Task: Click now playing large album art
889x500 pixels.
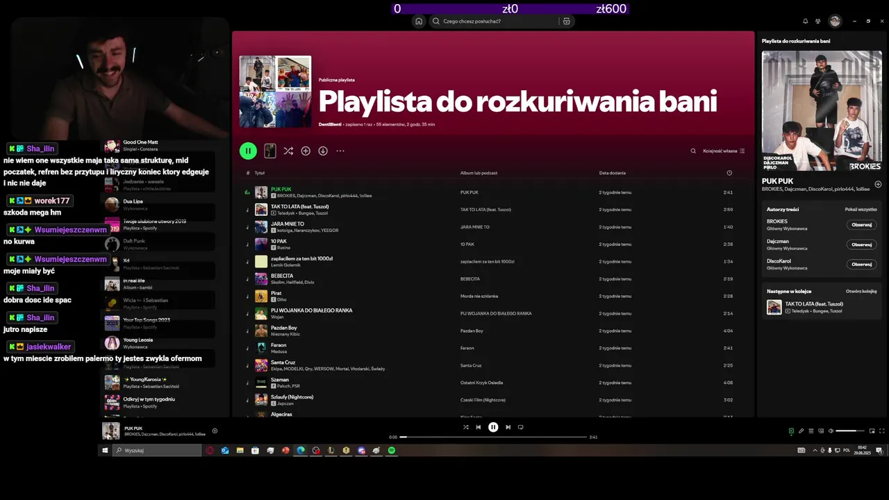Action: click(822, 111)
